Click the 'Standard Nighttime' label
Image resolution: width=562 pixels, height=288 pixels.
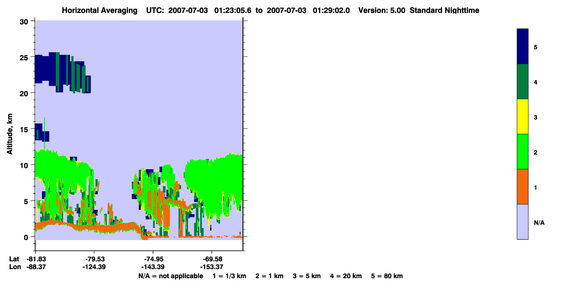coord(444,10)
